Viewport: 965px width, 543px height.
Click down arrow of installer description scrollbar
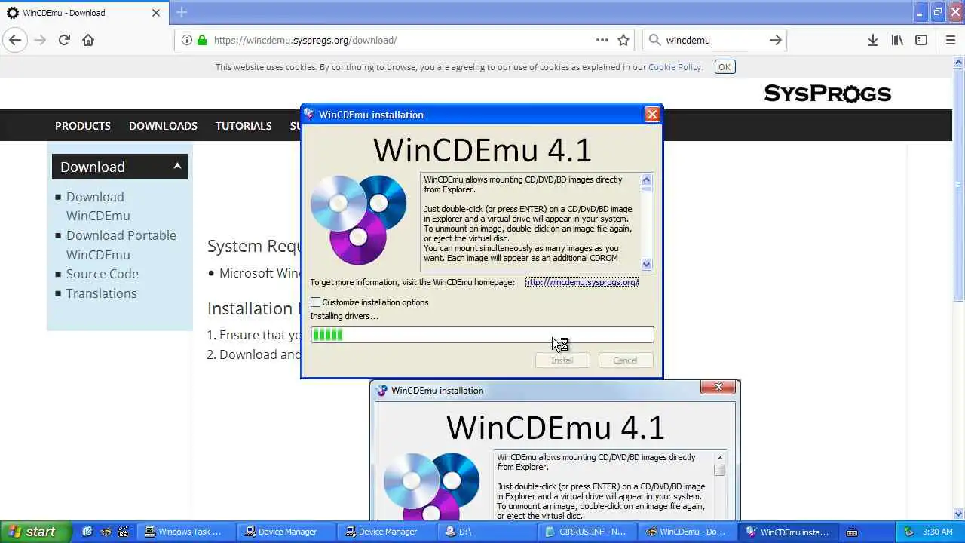tap(646, 264)
